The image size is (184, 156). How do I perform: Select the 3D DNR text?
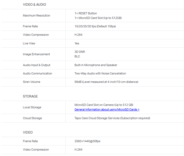coord(80,52)
